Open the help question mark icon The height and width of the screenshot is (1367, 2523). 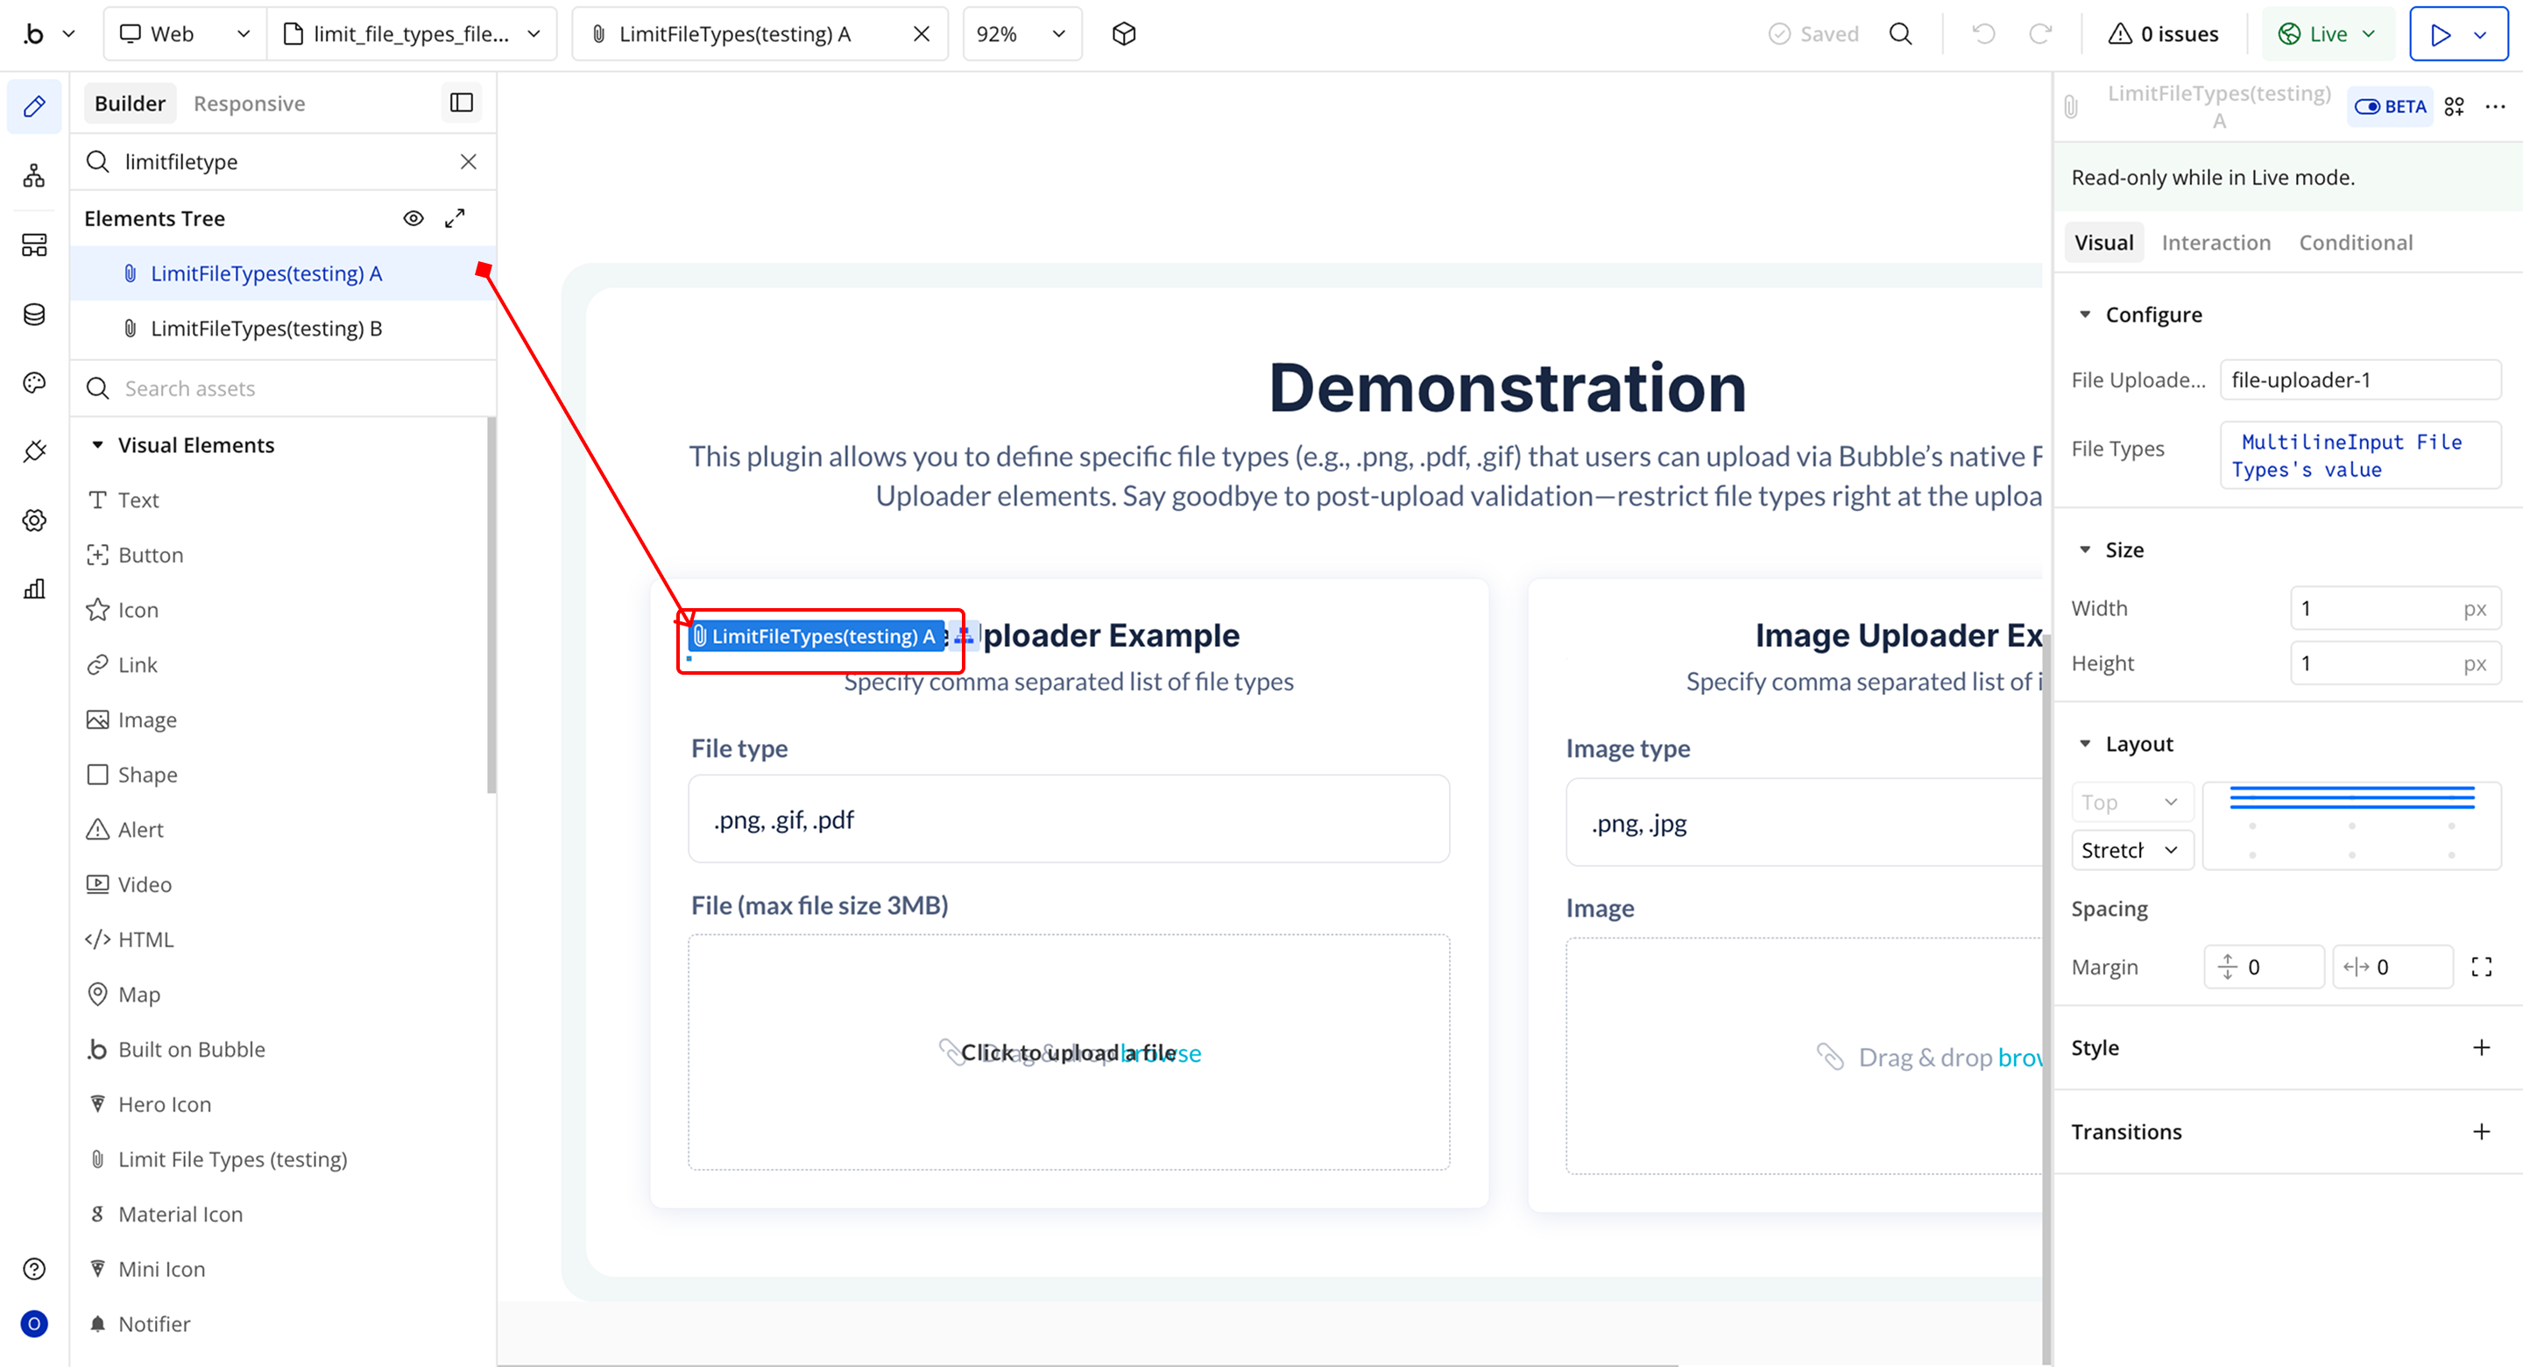[x=34, y=1269]
